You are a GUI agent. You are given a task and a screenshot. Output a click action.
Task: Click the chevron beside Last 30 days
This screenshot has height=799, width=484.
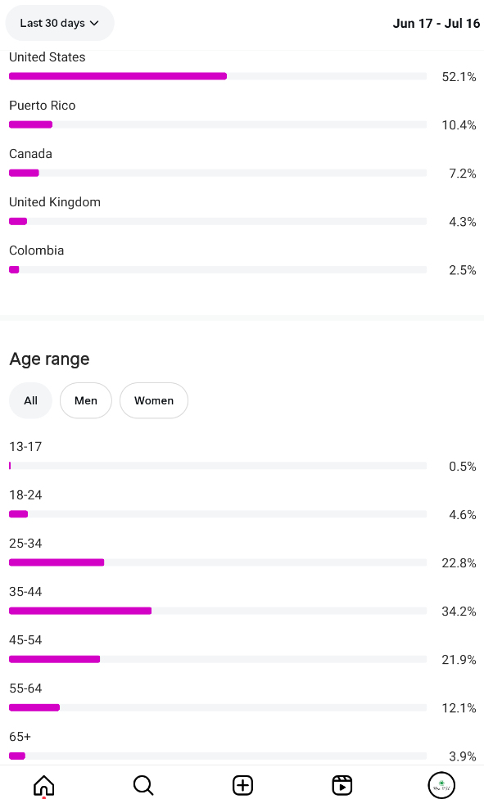(x=94, y=23)
